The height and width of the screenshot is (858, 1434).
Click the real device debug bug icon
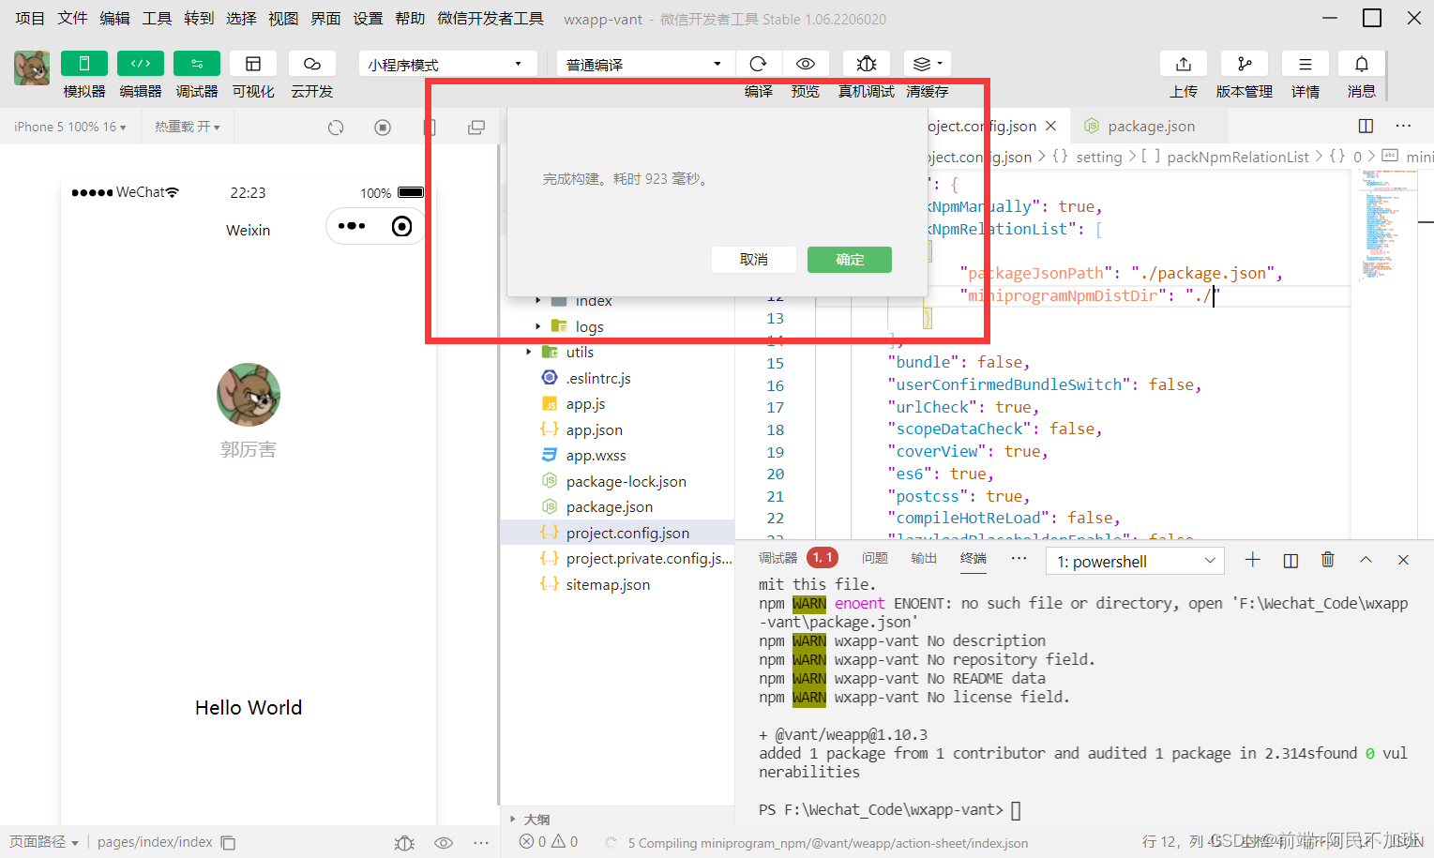867,63
